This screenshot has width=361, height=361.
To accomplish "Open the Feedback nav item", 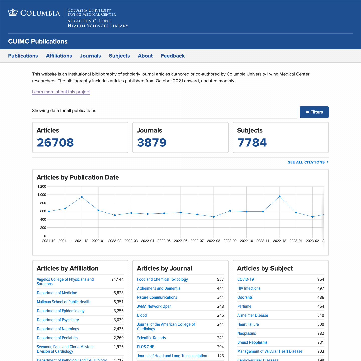I will [173, 56].
